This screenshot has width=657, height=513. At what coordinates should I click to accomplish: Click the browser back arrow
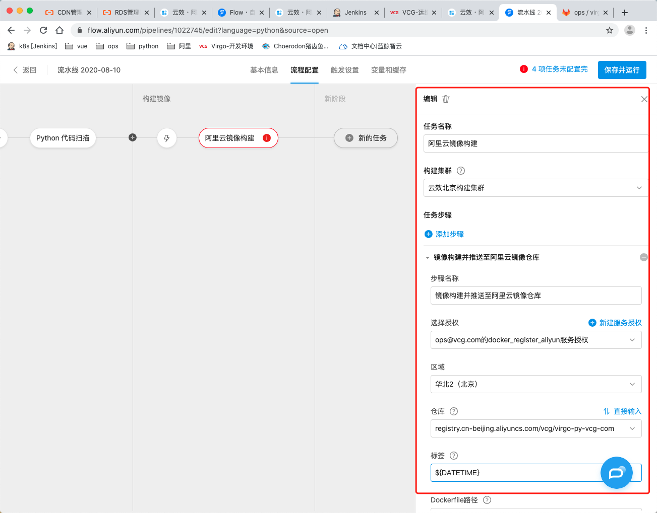point(11,30)
